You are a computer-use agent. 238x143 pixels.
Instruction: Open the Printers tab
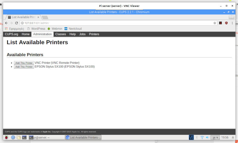94,34
